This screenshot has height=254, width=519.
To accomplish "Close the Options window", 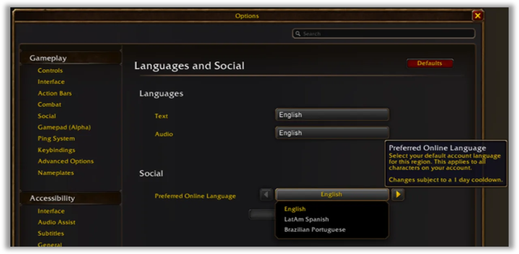I will pyautogui.click(x=478, y=16).
